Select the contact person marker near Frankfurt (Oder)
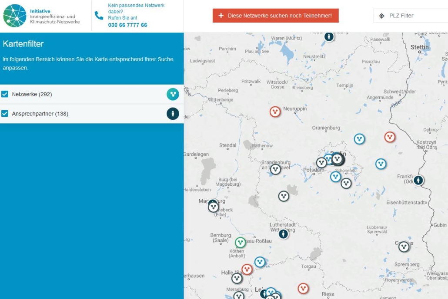Screen dimensions: 448x299 (x=418, y=180)
